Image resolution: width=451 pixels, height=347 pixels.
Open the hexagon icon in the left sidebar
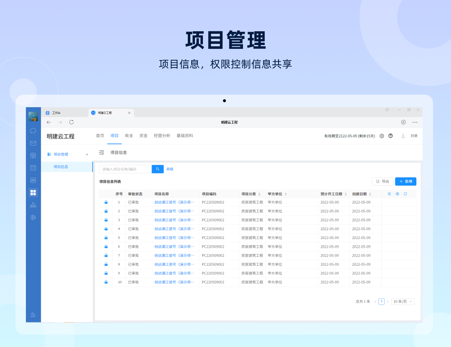[x=33, y=217]
